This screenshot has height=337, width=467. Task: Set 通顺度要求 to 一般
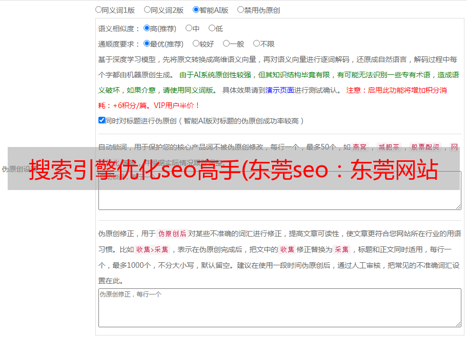click(227, 44)
